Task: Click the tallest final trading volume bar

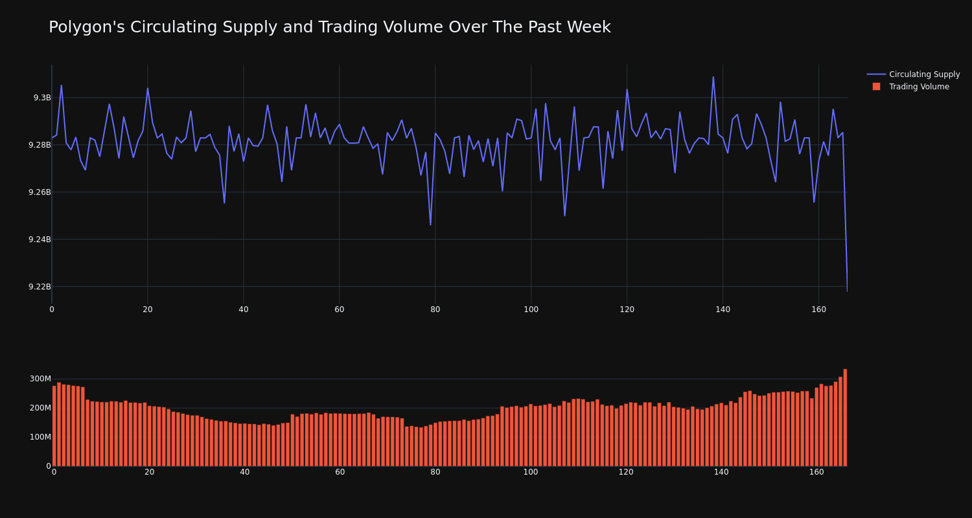Action: click(845, 418)
